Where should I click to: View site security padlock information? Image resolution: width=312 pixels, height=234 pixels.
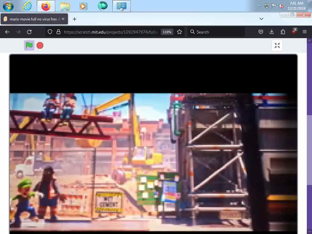tap(58, 32)
